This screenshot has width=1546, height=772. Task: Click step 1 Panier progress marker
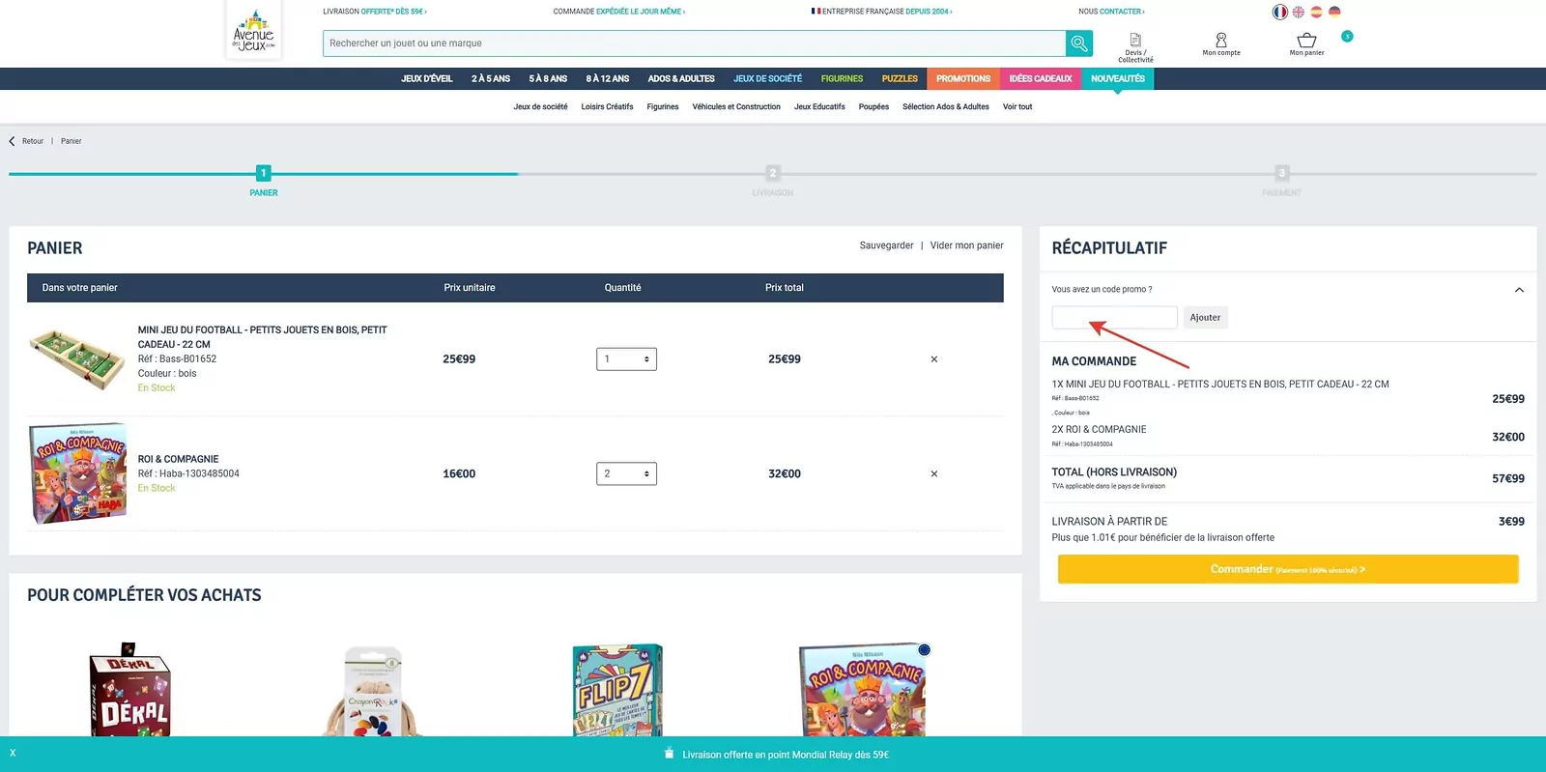264,174
